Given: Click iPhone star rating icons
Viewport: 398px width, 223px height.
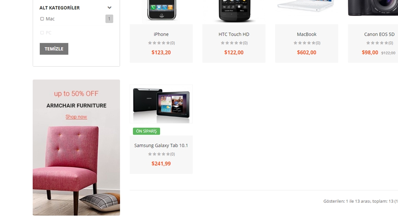Looking at the screenshot, I should (x=159, y=43).
